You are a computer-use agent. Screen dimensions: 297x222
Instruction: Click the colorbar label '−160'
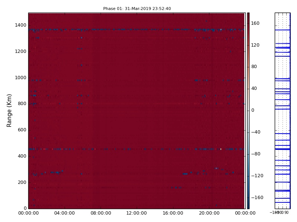(x=257, y=198)
